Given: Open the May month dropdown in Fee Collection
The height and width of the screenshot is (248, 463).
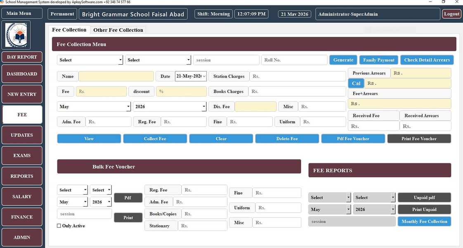Looking at the screenshot, I should [x=94, y=107].
